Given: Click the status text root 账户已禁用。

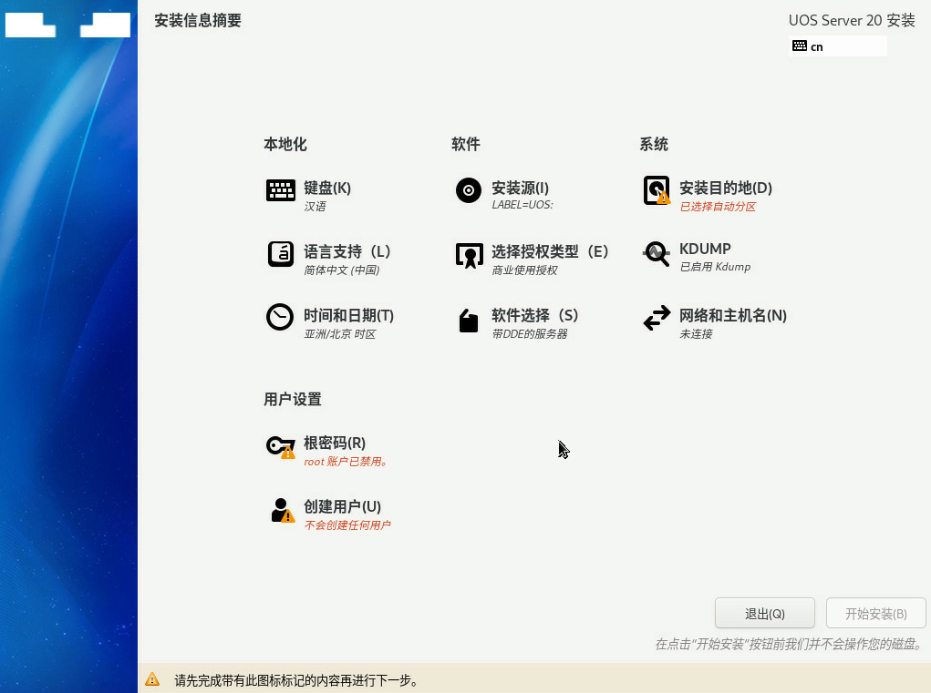Looking at the screenshot, I should pos(346,461).
